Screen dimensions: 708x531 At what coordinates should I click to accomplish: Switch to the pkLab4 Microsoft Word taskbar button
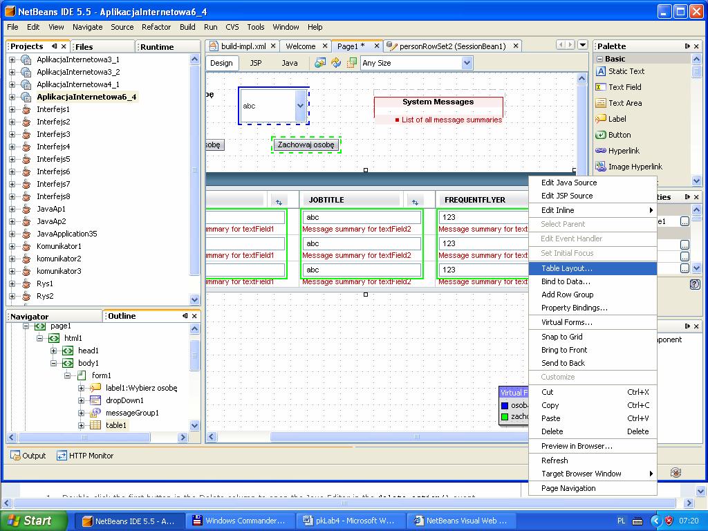(x=351, y=521)
